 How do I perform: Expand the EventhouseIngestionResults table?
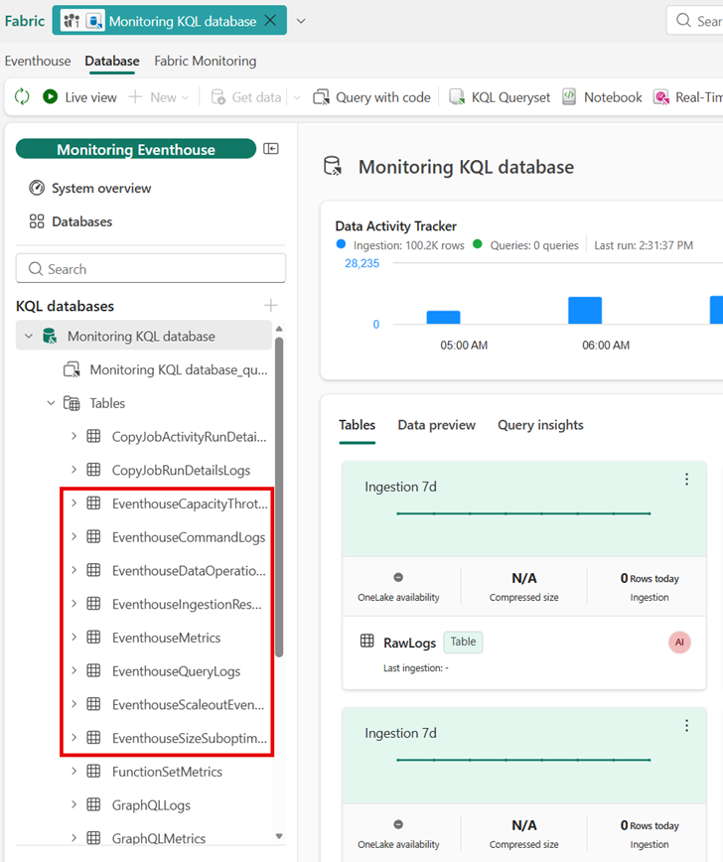(73, 604)
